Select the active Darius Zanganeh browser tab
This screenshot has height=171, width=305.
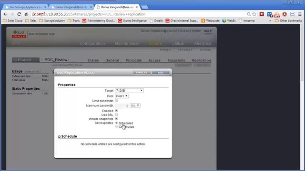click(x=117, y=7)
